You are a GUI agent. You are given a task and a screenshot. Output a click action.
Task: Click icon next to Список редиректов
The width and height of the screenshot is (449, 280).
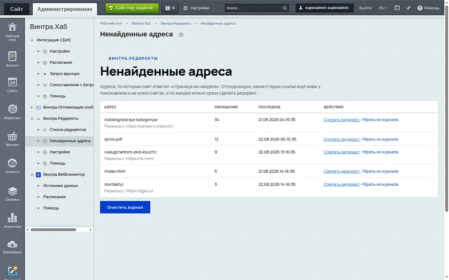coord(45,130)
